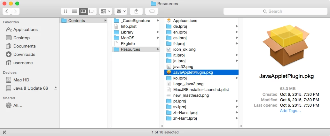The height and width of the screenshot is (136, 330).
Task: Click the large package preview icon
Action: (x=286, y=46)
